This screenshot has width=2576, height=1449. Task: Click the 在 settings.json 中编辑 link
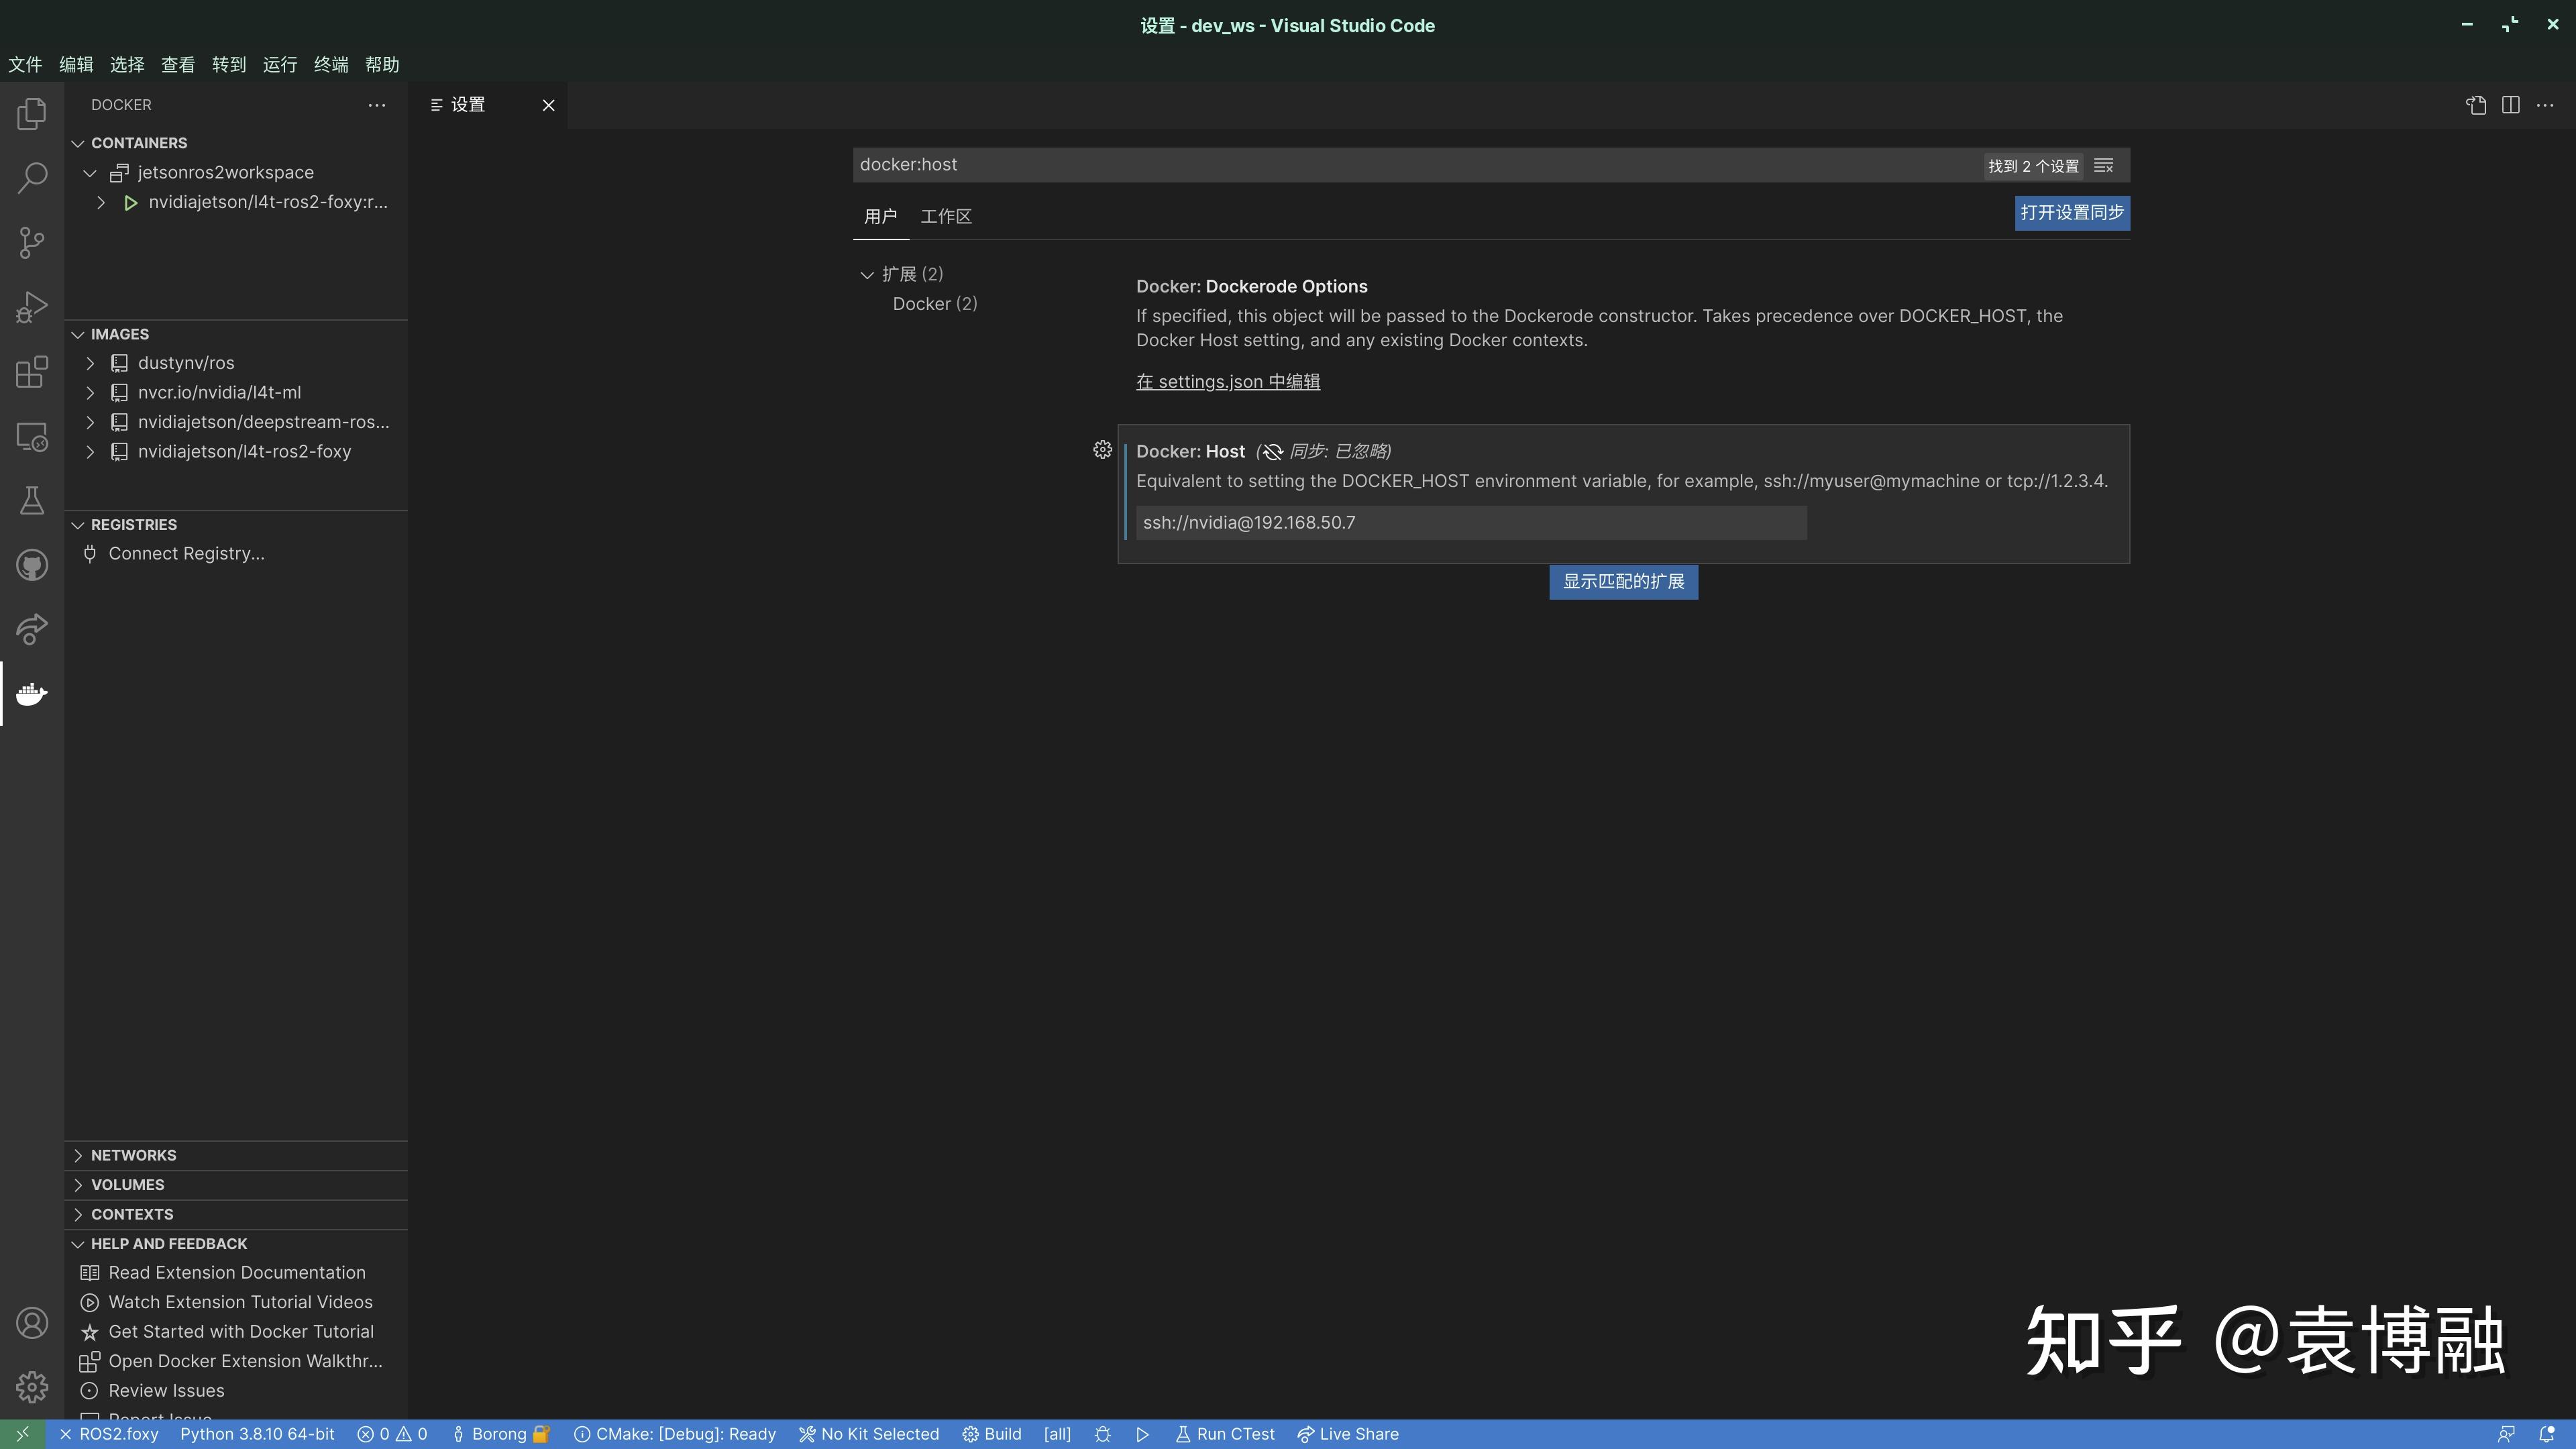pos(1227,381)
